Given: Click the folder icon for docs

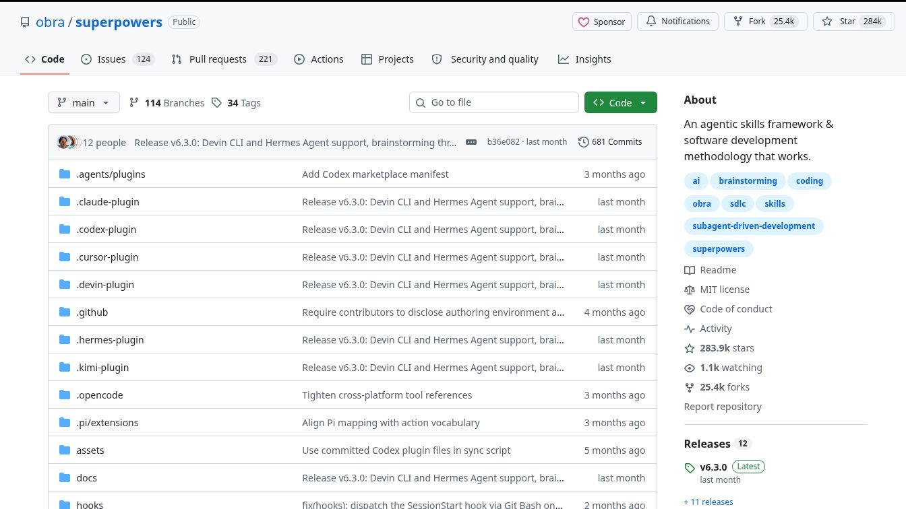Looking at the screenshot, I should pyautogui.click(x=65, y=478).
